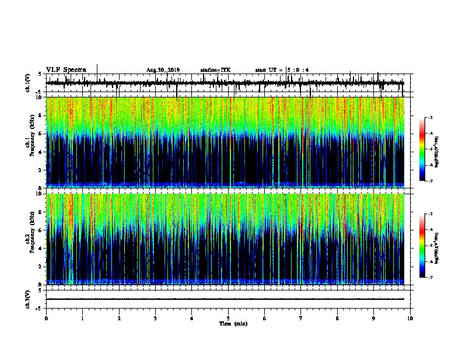Click '-7' on the ch.2 color scale

pos(430,278)
